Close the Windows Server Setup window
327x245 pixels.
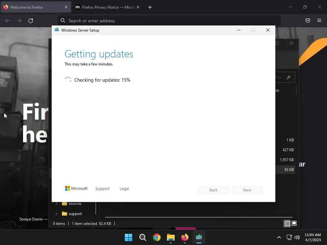(x=268, y=30)
